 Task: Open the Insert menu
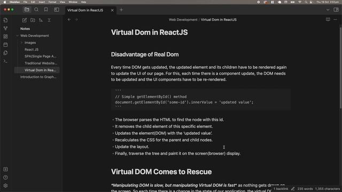pos(42,2)
